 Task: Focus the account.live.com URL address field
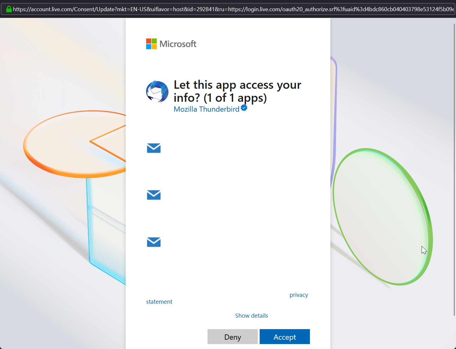pos(228,9)
